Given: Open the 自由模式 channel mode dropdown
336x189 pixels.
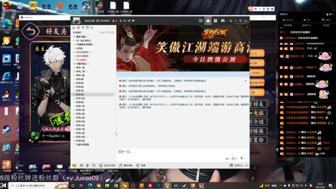Looking at the screenshot, I should pyautogui.click(x=77, y=32).
